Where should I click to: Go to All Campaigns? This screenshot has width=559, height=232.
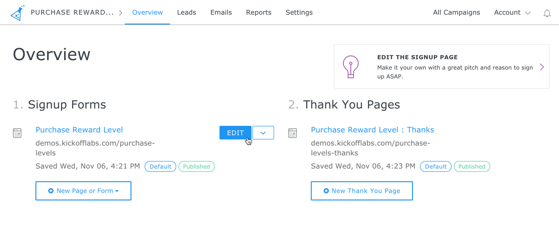coord(456,13)
